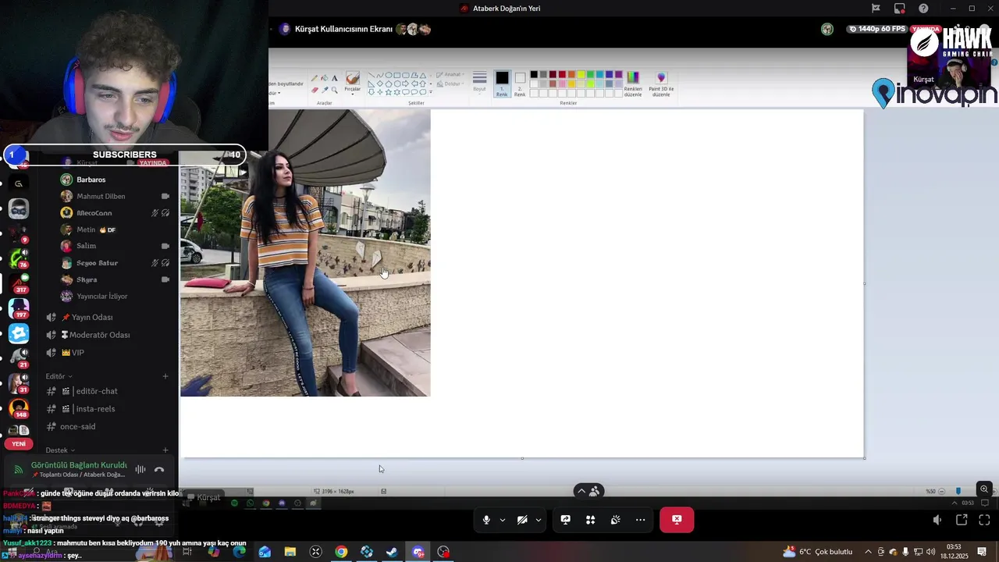Open the Boyut line size dropdown
The image size is (999, 562).
pyautogui.click(x=480, y=82)
